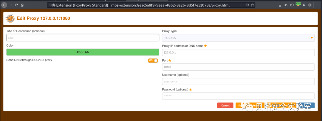322x121 pixels.
Task: Click the forward navigation arrow
Action: [10, 5]
